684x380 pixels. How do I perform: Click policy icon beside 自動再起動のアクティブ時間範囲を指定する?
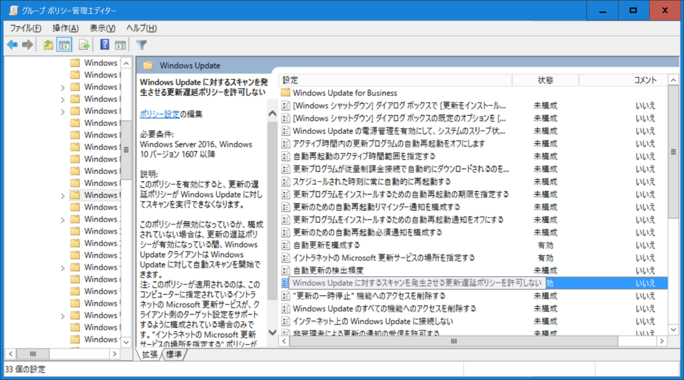pyautogui.click(x=286, y=156)
